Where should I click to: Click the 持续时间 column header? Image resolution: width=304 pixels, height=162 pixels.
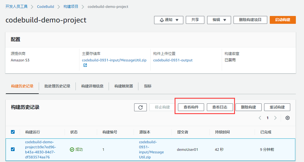tap(222, 132)
